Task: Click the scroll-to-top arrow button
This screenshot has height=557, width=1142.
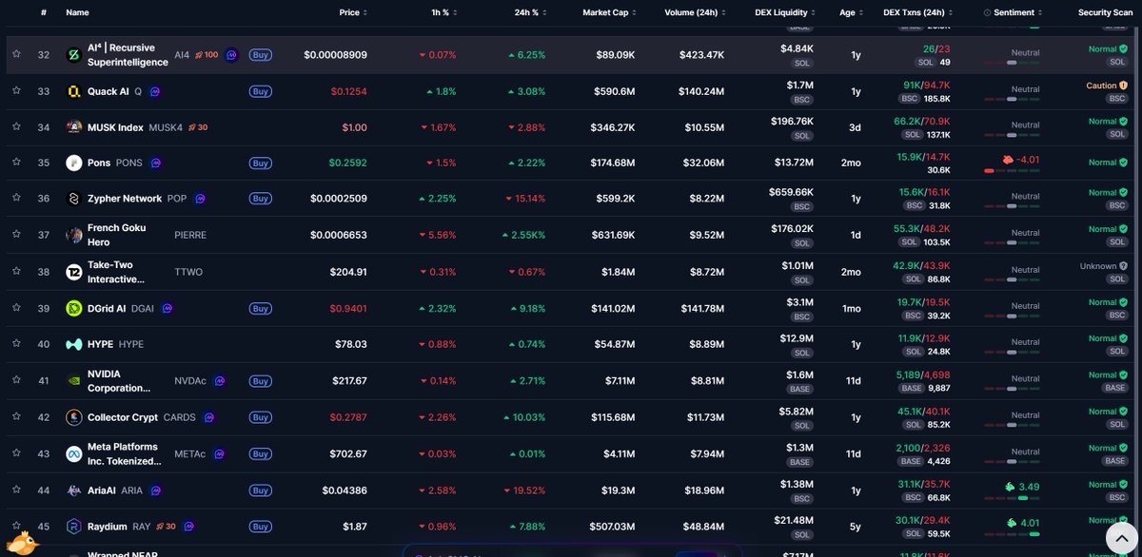Action: click(x=1120, y=539)
